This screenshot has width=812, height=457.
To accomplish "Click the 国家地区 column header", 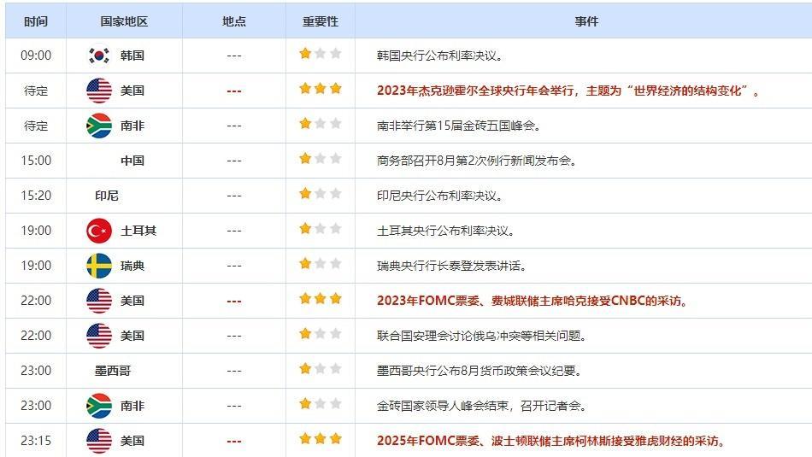I will pyautogui.click(x=124, y=21).
